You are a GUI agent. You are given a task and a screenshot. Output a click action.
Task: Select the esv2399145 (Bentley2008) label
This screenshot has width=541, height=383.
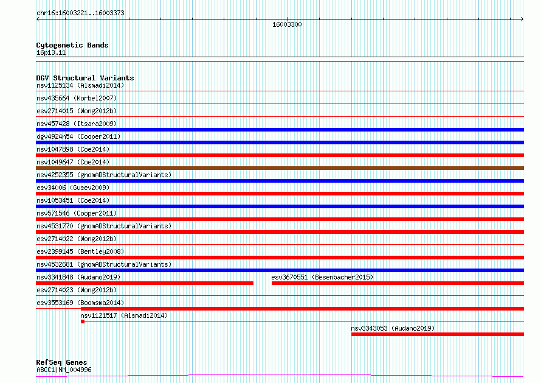80,251
